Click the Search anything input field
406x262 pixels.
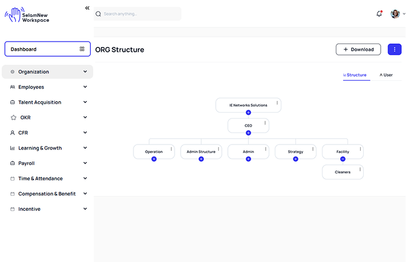[139, 14]
